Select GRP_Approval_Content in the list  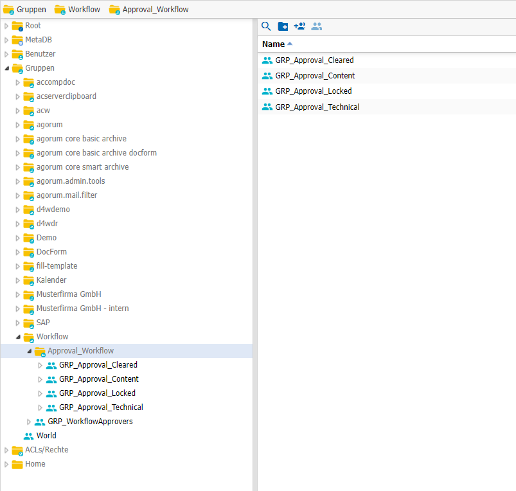[x=315, y=76]
